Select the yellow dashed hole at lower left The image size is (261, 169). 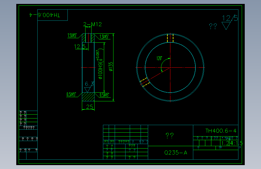point(145,82)
